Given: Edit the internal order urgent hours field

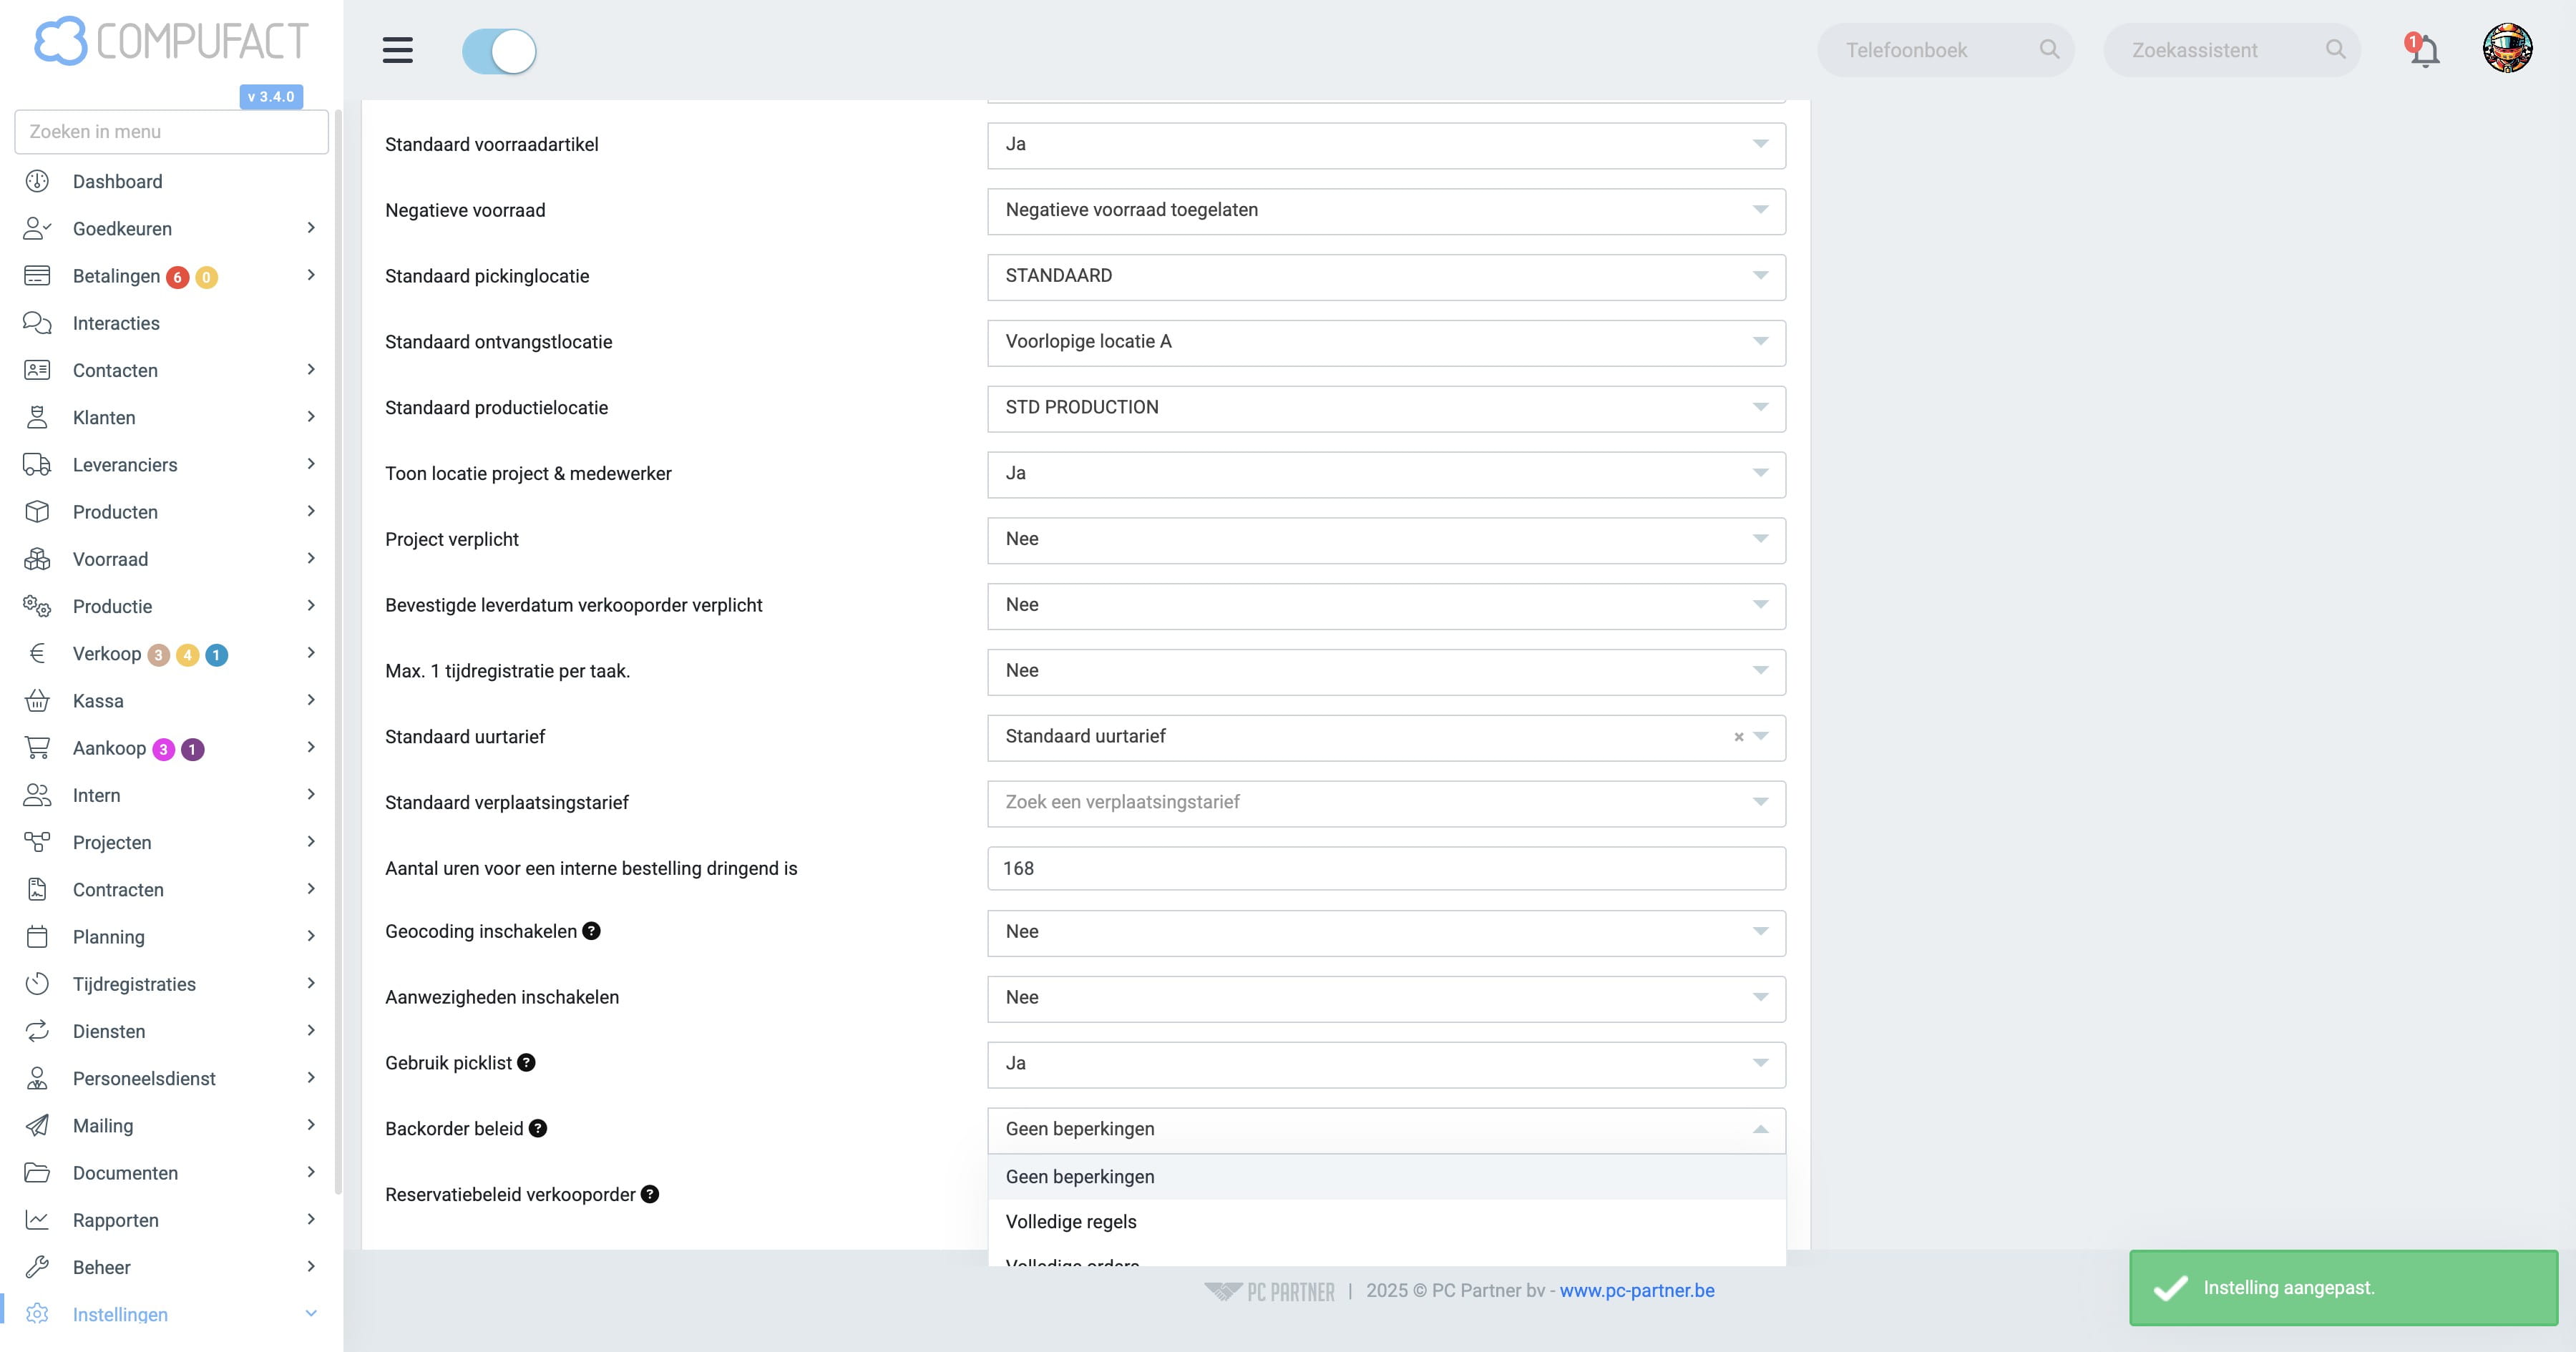Looking at the screenshot, I should 1386,868.
